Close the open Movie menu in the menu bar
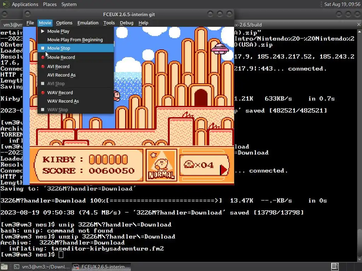The height and width of the screenshot is (271, 362). point(45,23)
